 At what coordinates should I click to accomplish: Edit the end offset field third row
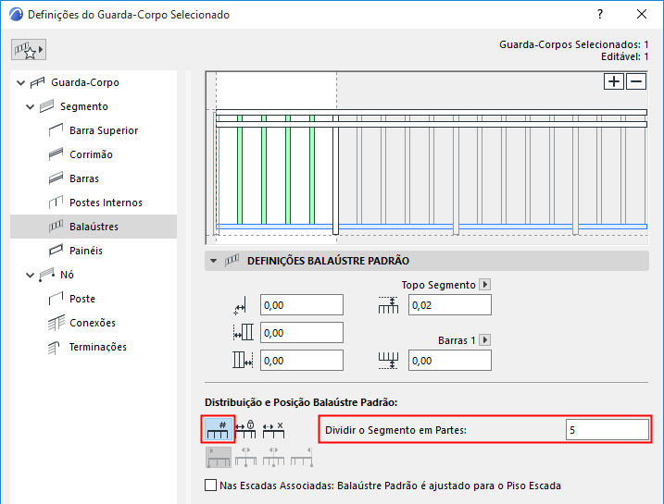(302, 361)
